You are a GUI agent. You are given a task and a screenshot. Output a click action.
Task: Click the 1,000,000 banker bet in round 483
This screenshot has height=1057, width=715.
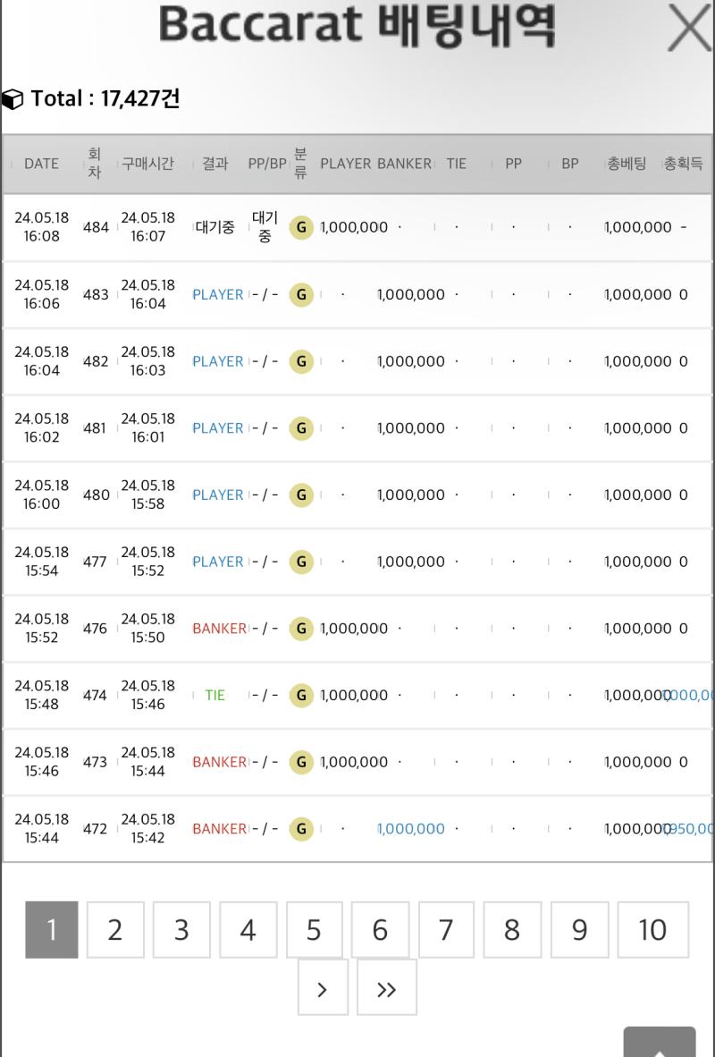pos(411,294)
